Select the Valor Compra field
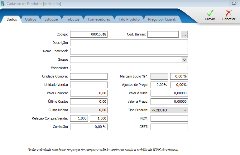The image size is (240, 155). pyautogui.click(x=89, y=93)
